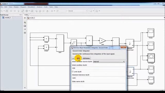The image size is (165, 93).
Task: Click the Absolute tolerance dx/dt field
Action: click(x=98, y=78)
